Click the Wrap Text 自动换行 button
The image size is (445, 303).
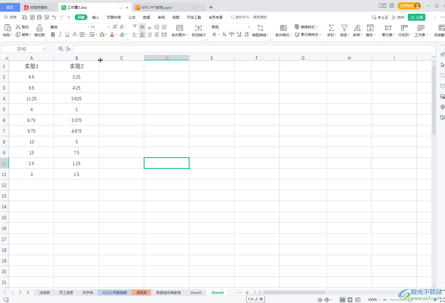click(x=199, y=30)
